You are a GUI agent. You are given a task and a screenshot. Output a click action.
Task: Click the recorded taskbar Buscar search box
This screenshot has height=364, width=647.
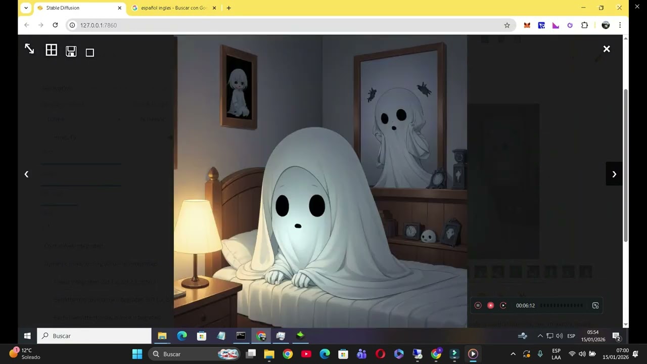[x=95, y=336]
